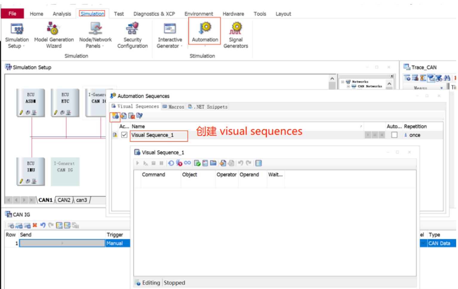Click the fourth Automation Sequences toolbar icon
The height and width of the screenshot is (289, 458).
[139, 116]
